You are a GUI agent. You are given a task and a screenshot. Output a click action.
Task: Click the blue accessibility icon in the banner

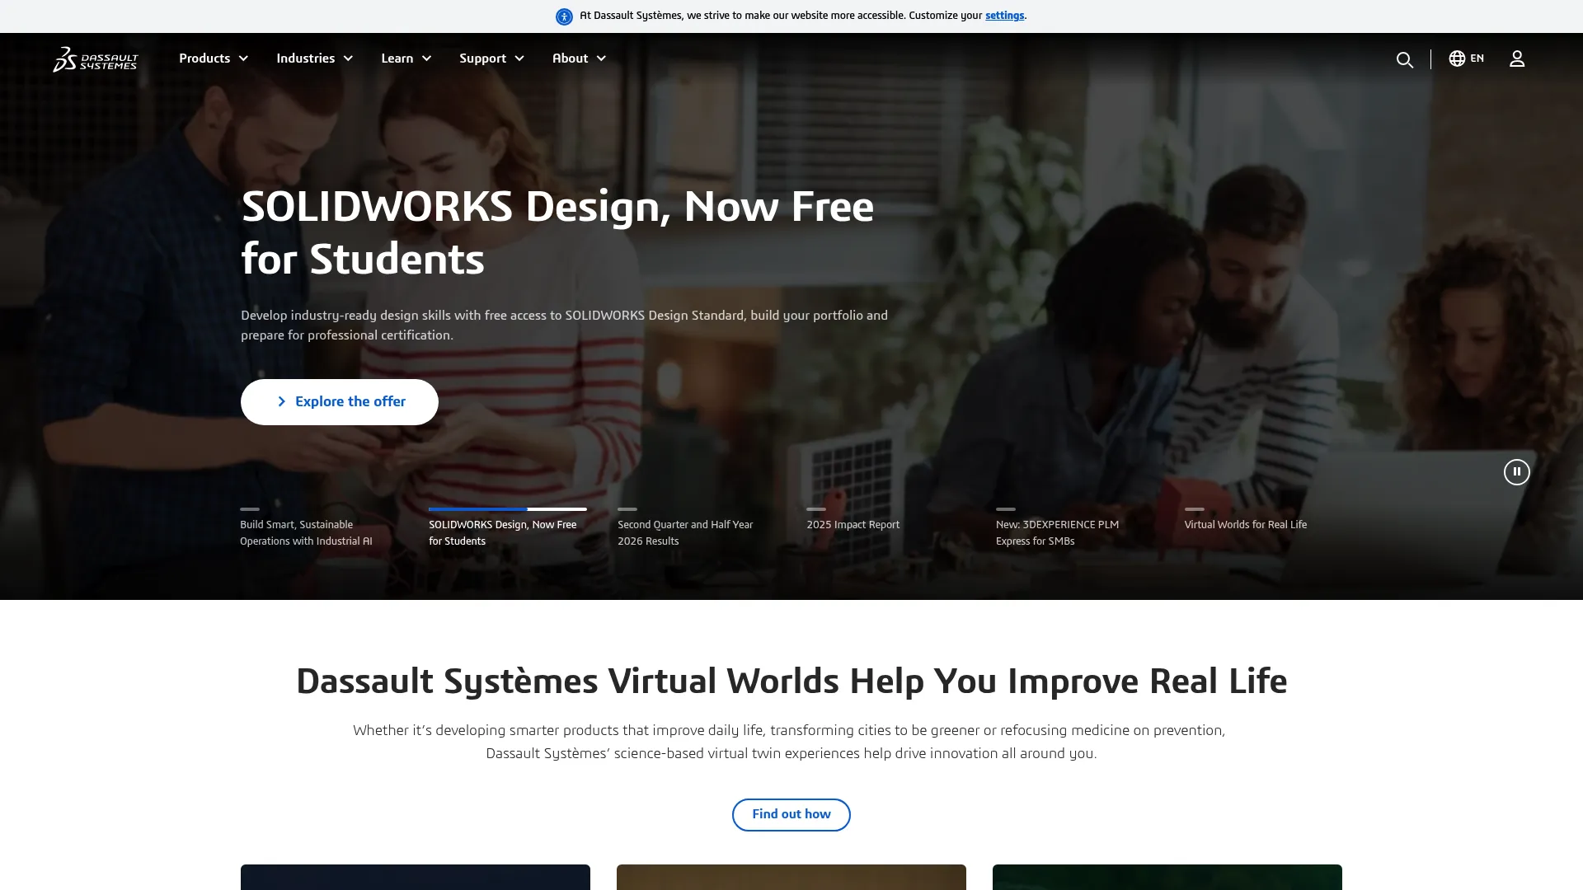564,16
